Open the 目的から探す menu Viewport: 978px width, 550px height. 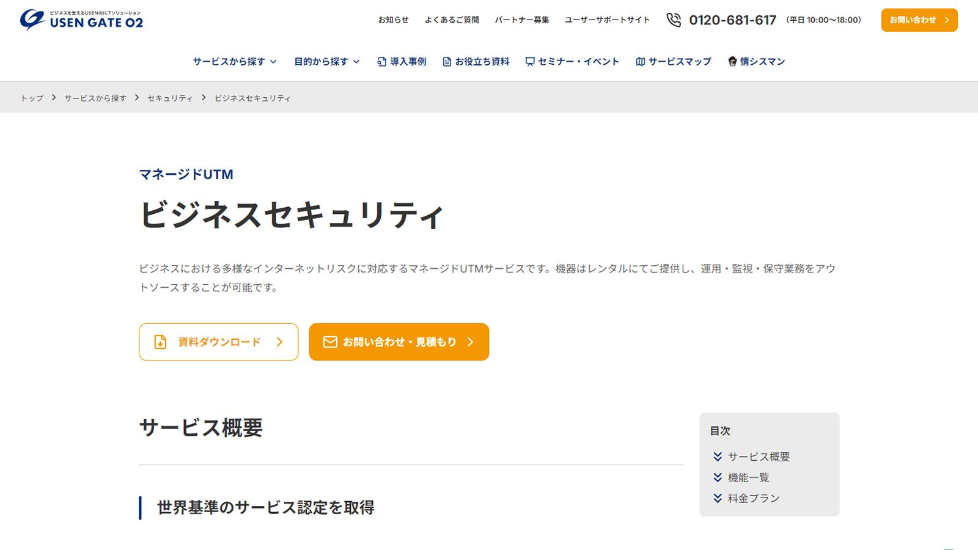(328, 62)
